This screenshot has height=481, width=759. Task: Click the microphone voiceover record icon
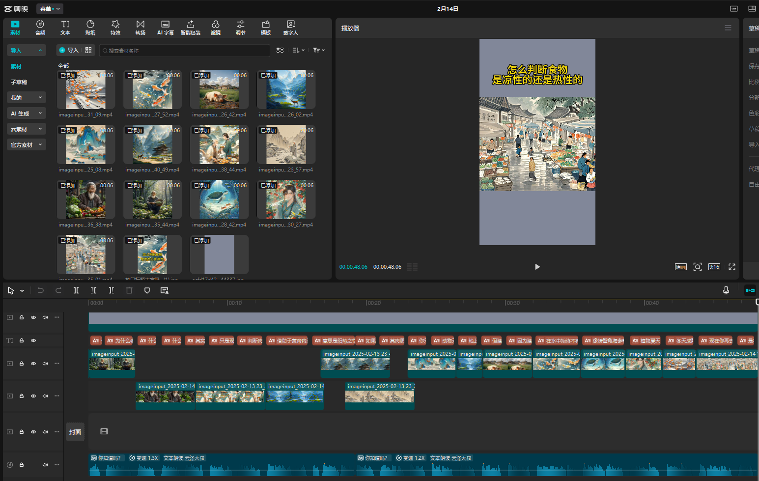pyautogui.click(x=726, y=290)
